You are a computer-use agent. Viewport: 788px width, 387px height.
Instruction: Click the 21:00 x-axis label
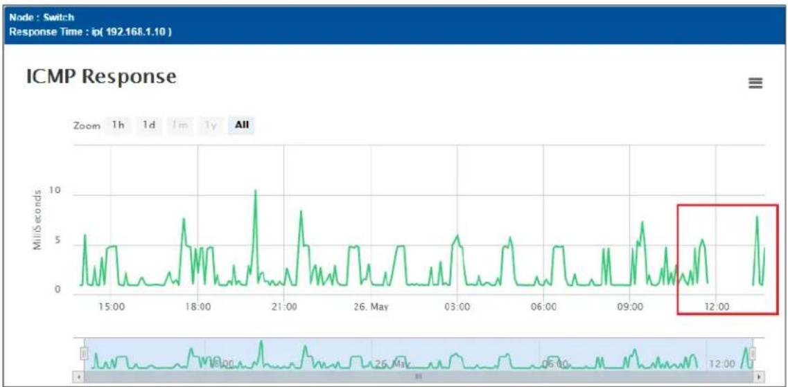[x=284, y=307]
